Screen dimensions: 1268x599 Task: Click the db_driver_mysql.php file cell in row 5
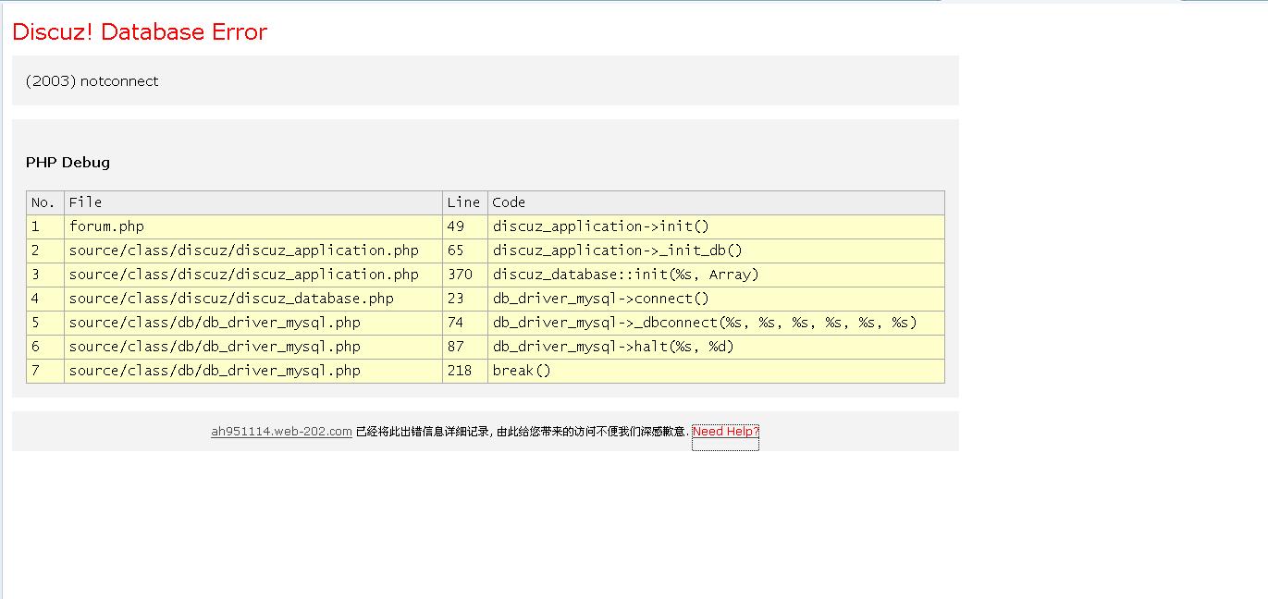[x=253, y=323]
